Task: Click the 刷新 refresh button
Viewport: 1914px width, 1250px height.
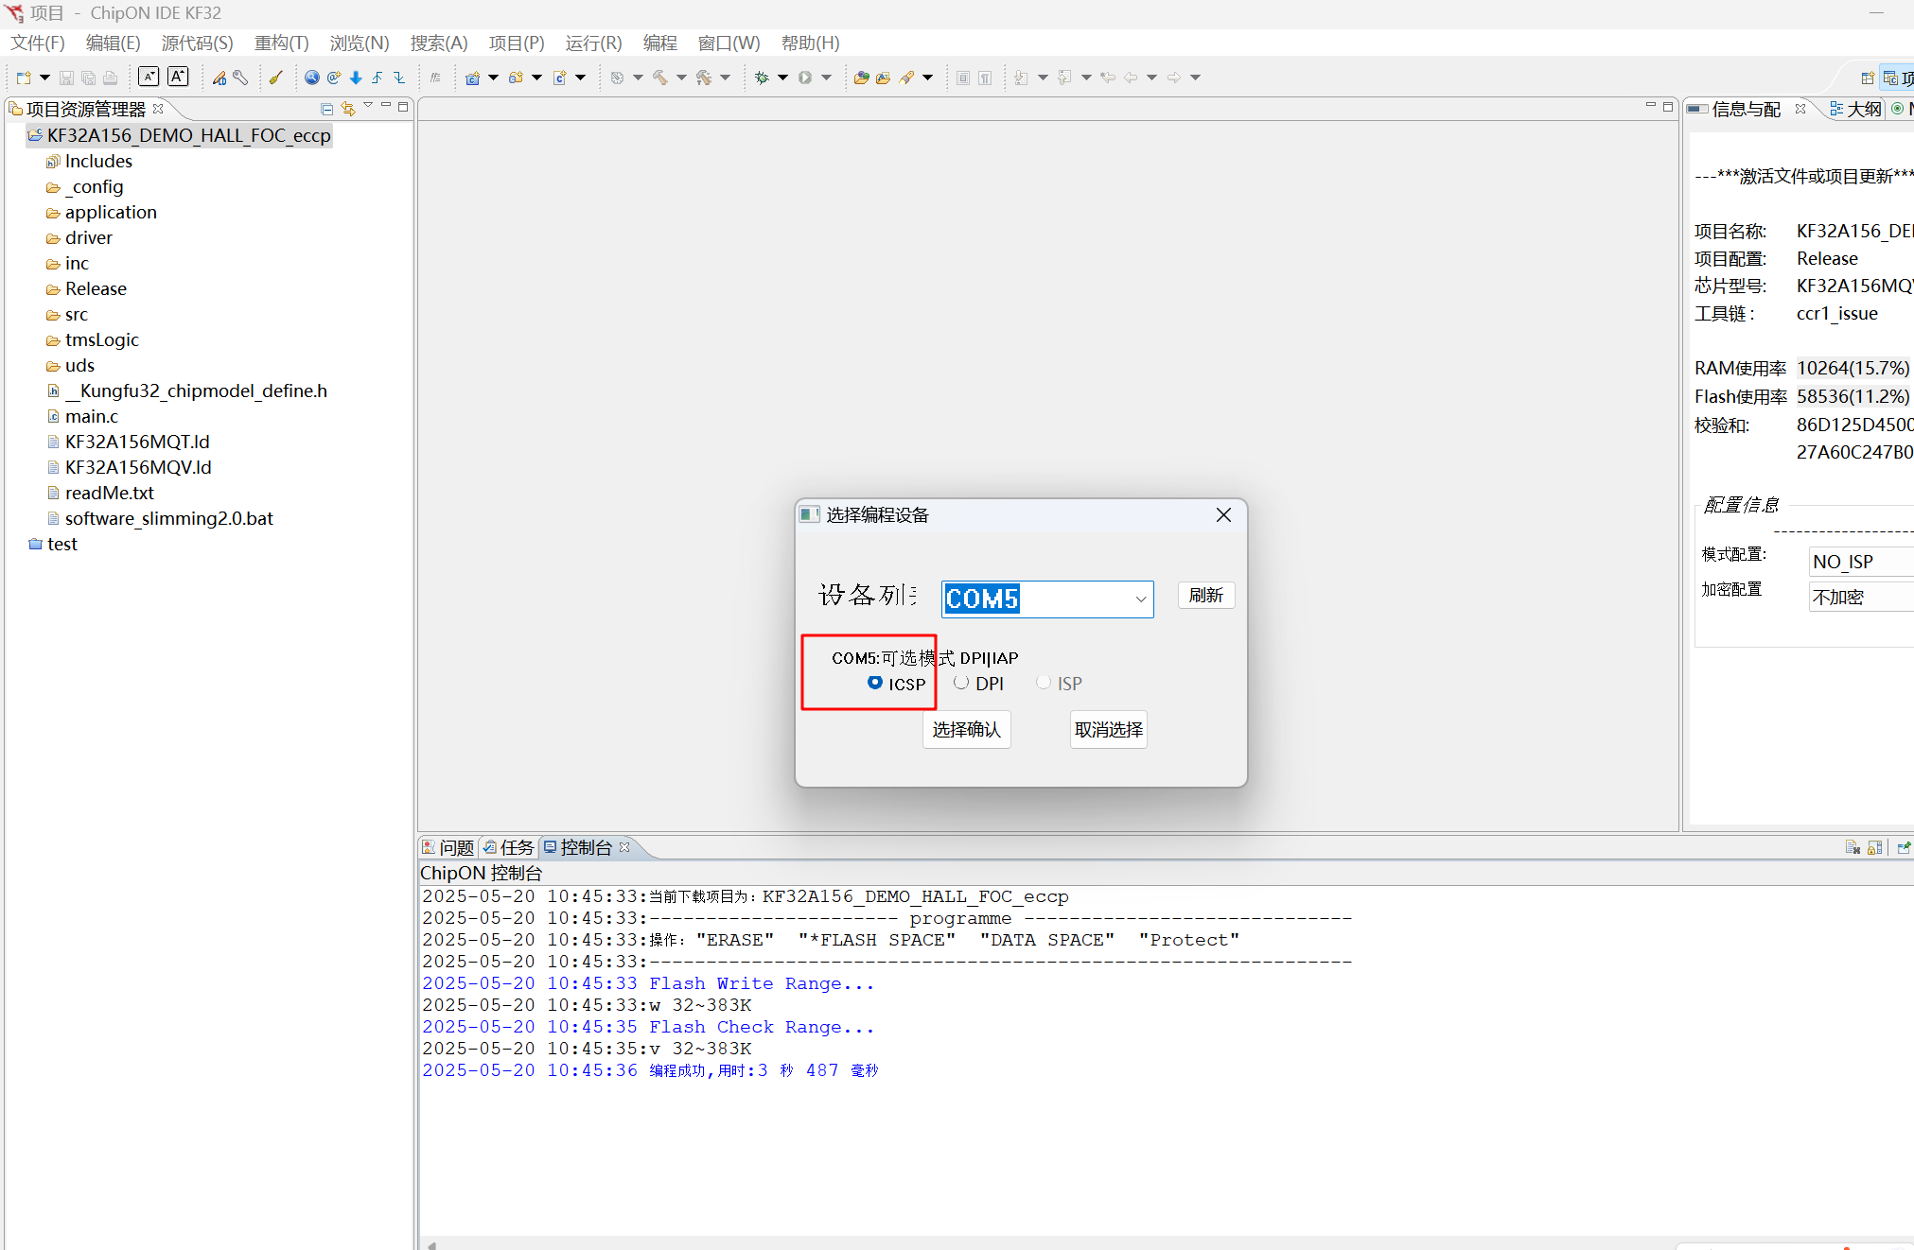Action: [x=1205, y=596]
